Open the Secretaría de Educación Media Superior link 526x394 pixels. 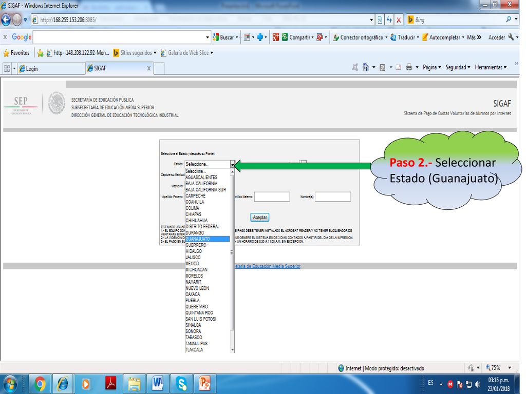coord(267,266)
